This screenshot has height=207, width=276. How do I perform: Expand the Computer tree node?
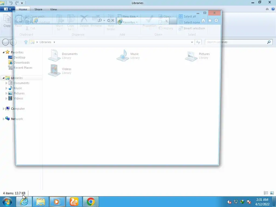(x=4, y=109)
